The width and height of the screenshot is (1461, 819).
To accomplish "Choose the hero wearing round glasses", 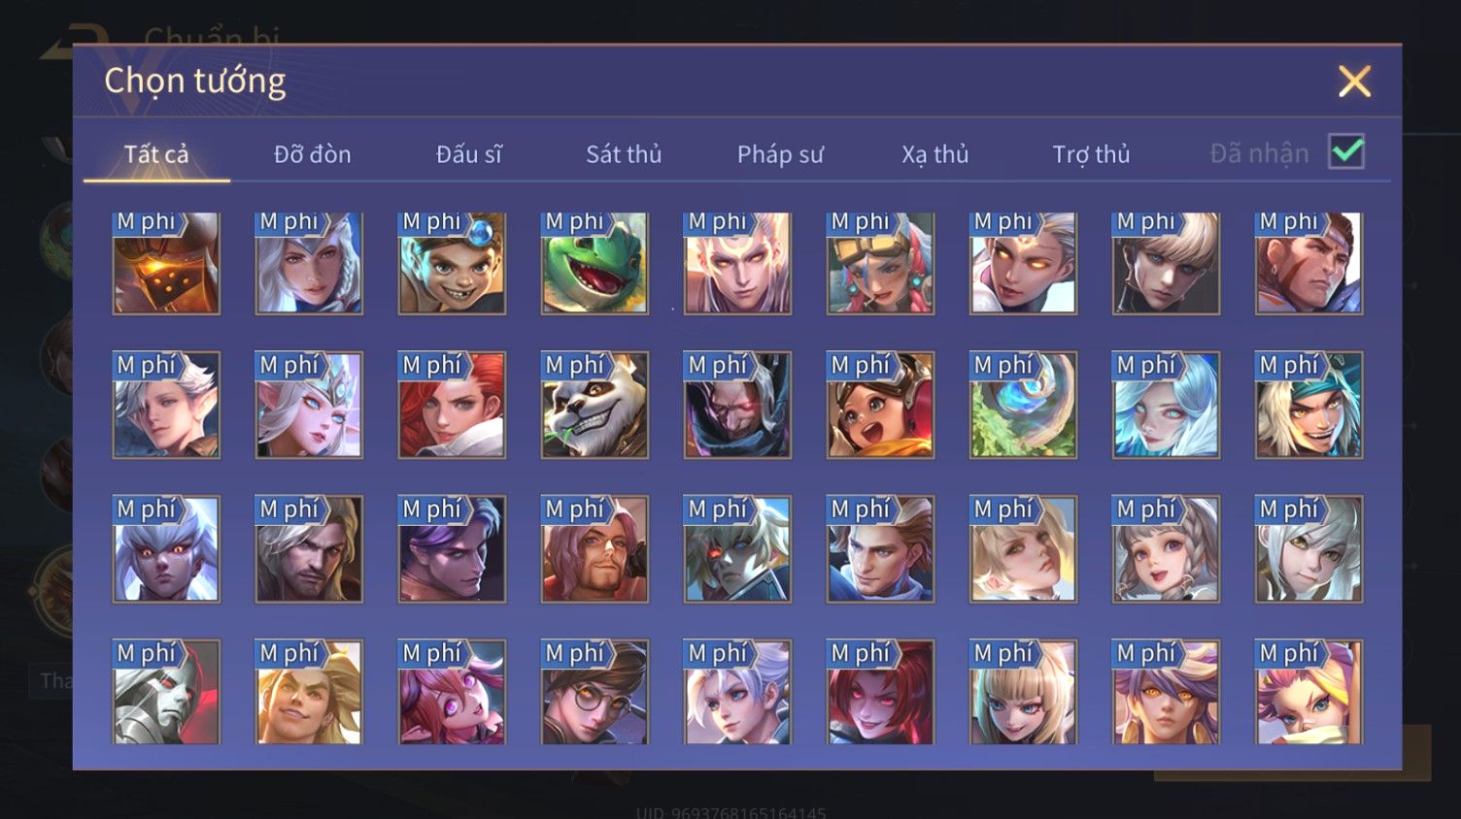I will click(x=595, y=692).
